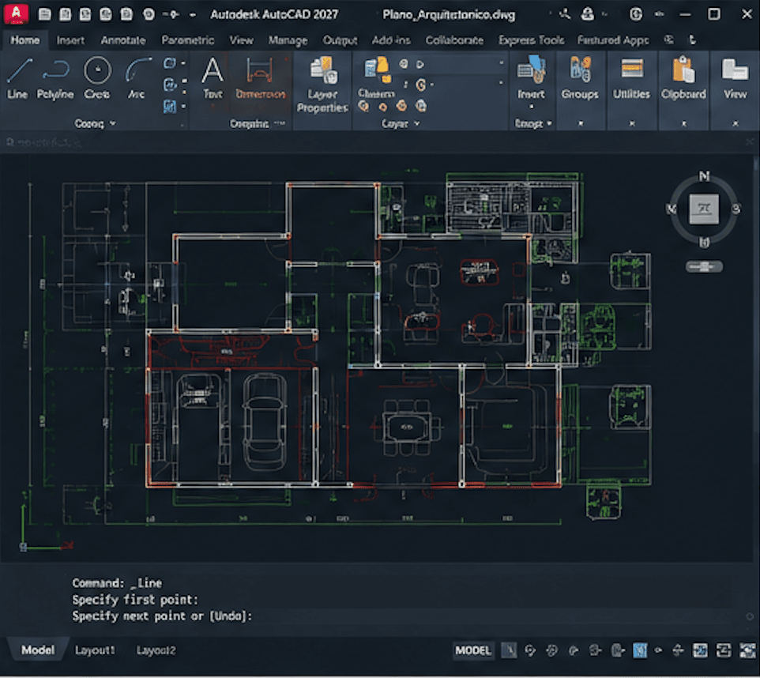Viewport: 760px width, 678px height.
Task: Click the fifth quick access toolbar icon
Action: (126, 14)
